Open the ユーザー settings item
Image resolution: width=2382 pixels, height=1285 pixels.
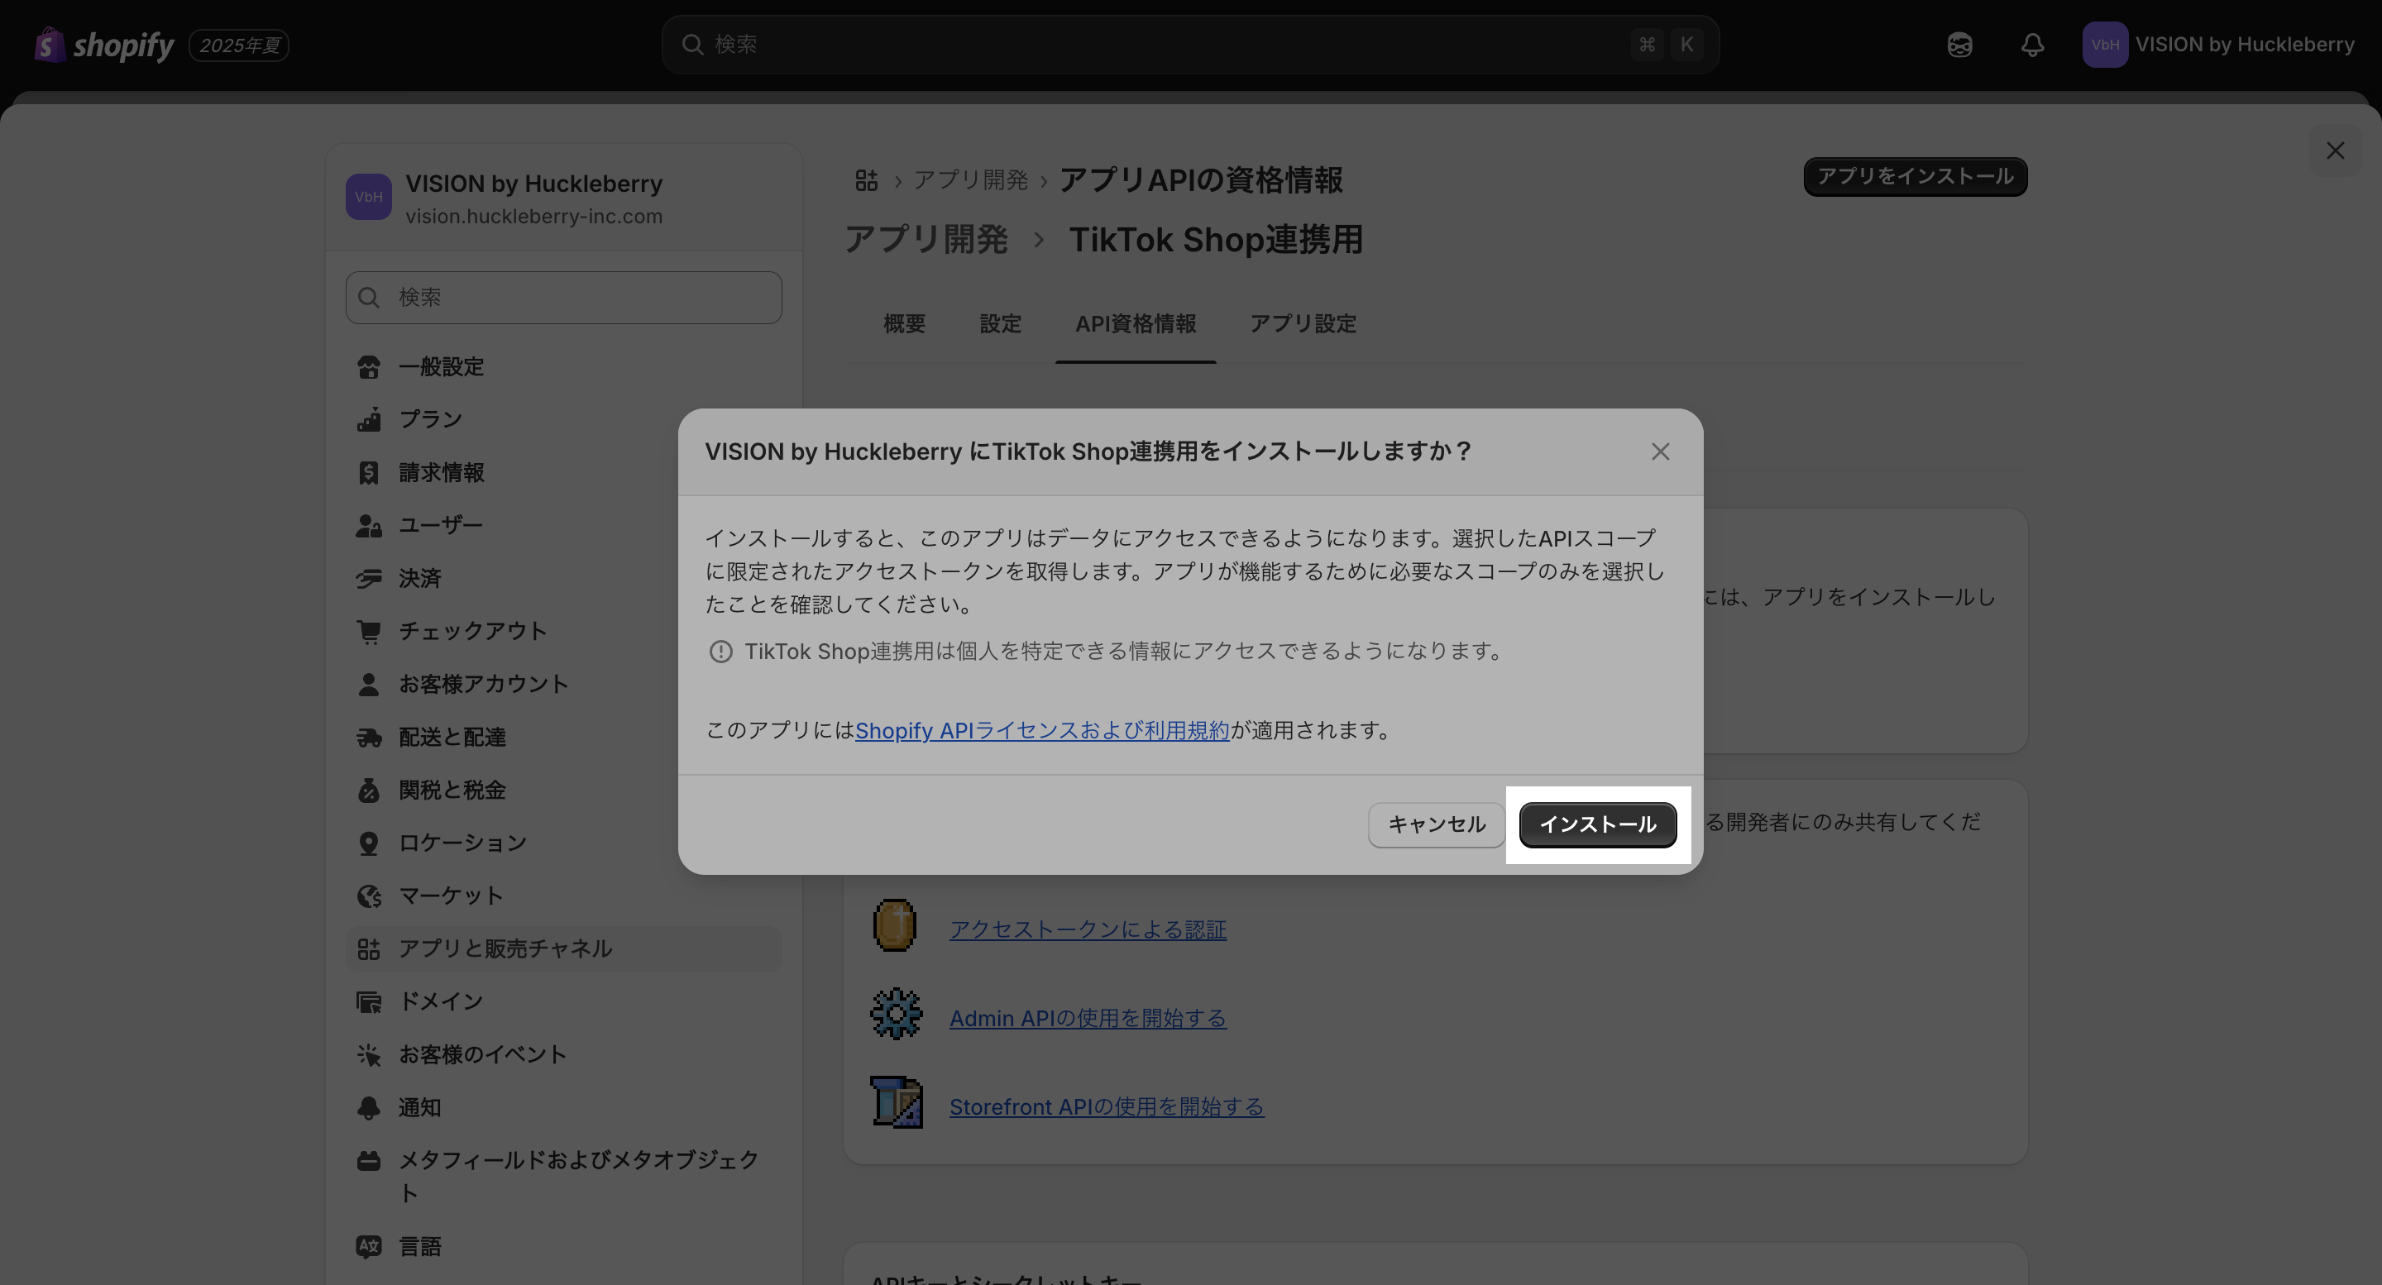563,525
